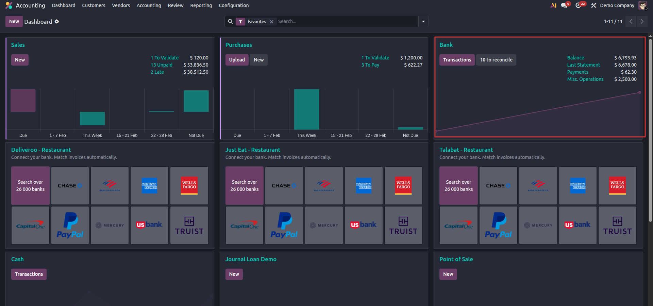Click Upload button in Purchases card

tap(237, 60)
